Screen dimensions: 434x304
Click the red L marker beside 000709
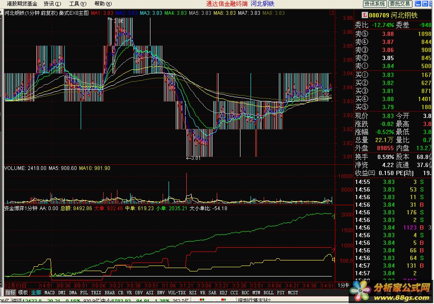[x=365, y=15]
